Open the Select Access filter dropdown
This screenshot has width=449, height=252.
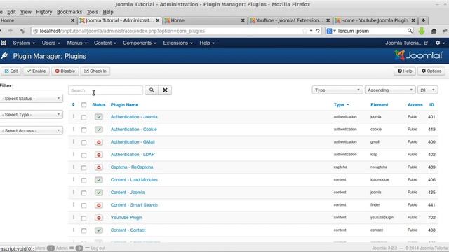(x=31, y=131)
